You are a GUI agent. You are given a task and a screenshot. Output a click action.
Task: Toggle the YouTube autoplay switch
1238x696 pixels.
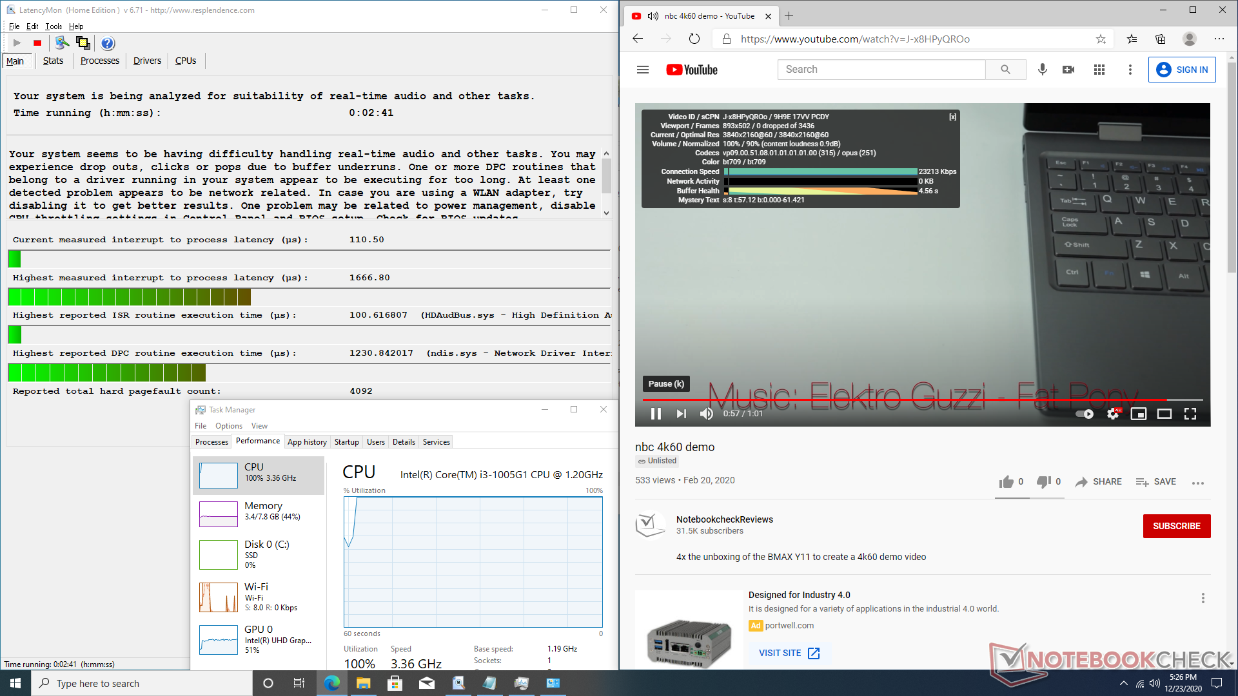1085,414
